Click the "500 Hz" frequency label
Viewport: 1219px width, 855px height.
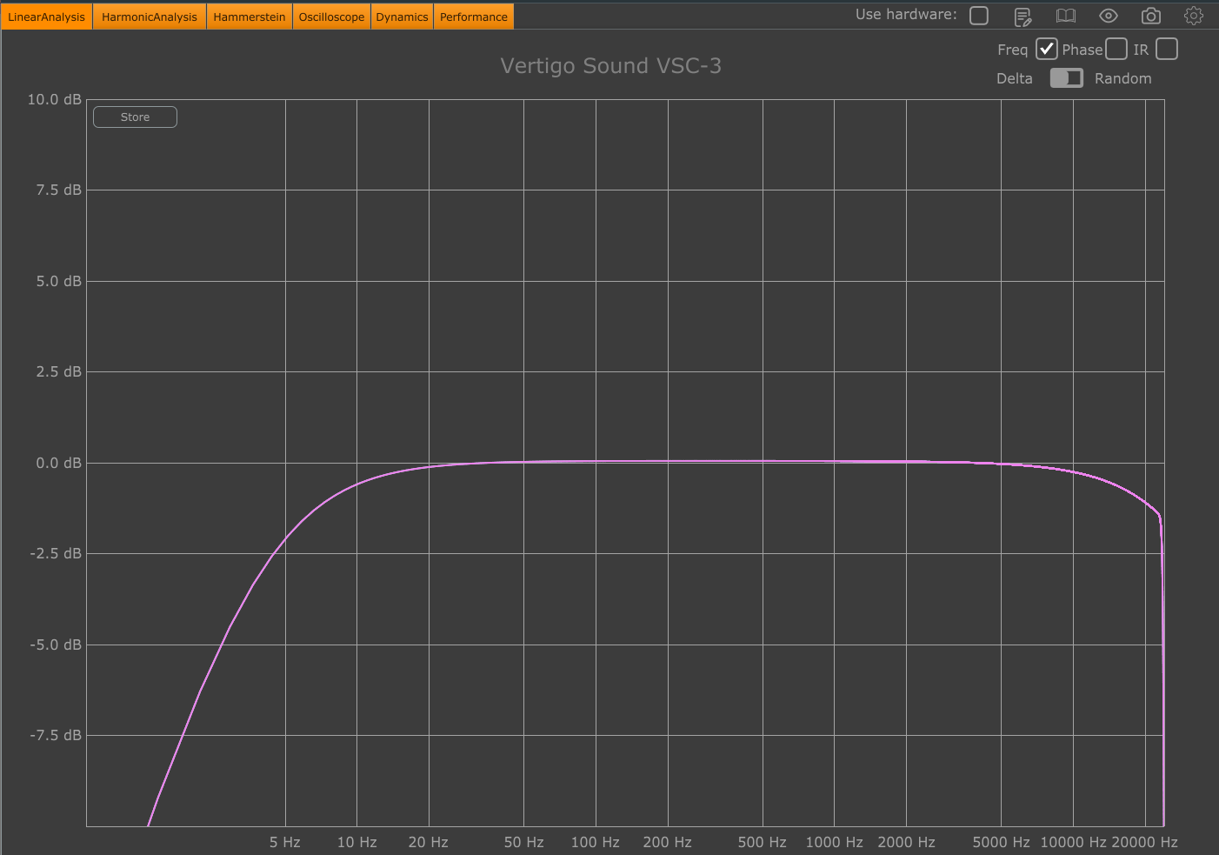point(763,842)
